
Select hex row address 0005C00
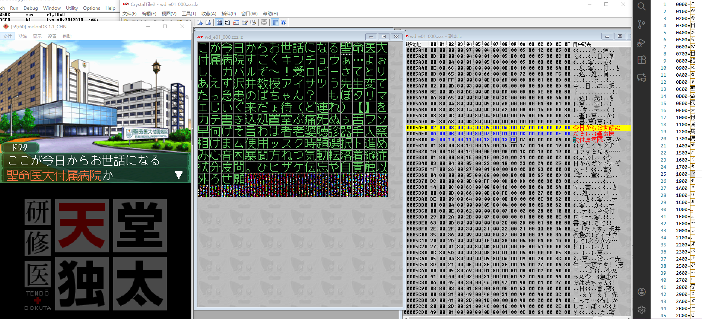417,235
